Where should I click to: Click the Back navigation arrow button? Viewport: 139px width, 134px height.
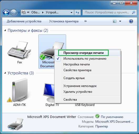tap(6, 12)
